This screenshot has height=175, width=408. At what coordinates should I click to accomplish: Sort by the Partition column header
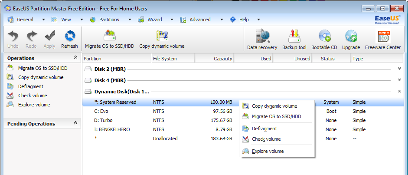pos(117,59)
